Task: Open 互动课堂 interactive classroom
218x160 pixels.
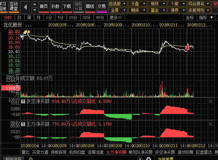Action: tap(14, 7)
